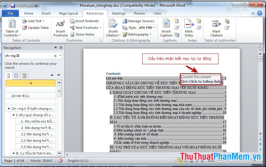Open the Next Footnote dropdown
Screen dimensions: 266x167
[101, 28]
